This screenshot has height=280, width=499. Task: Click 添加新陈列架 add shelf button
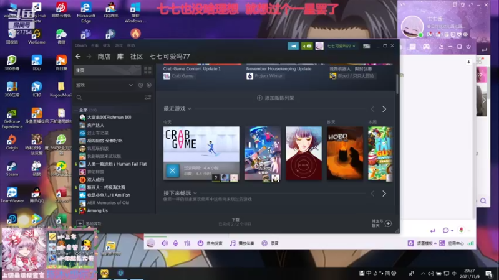[x=276, y=98]
